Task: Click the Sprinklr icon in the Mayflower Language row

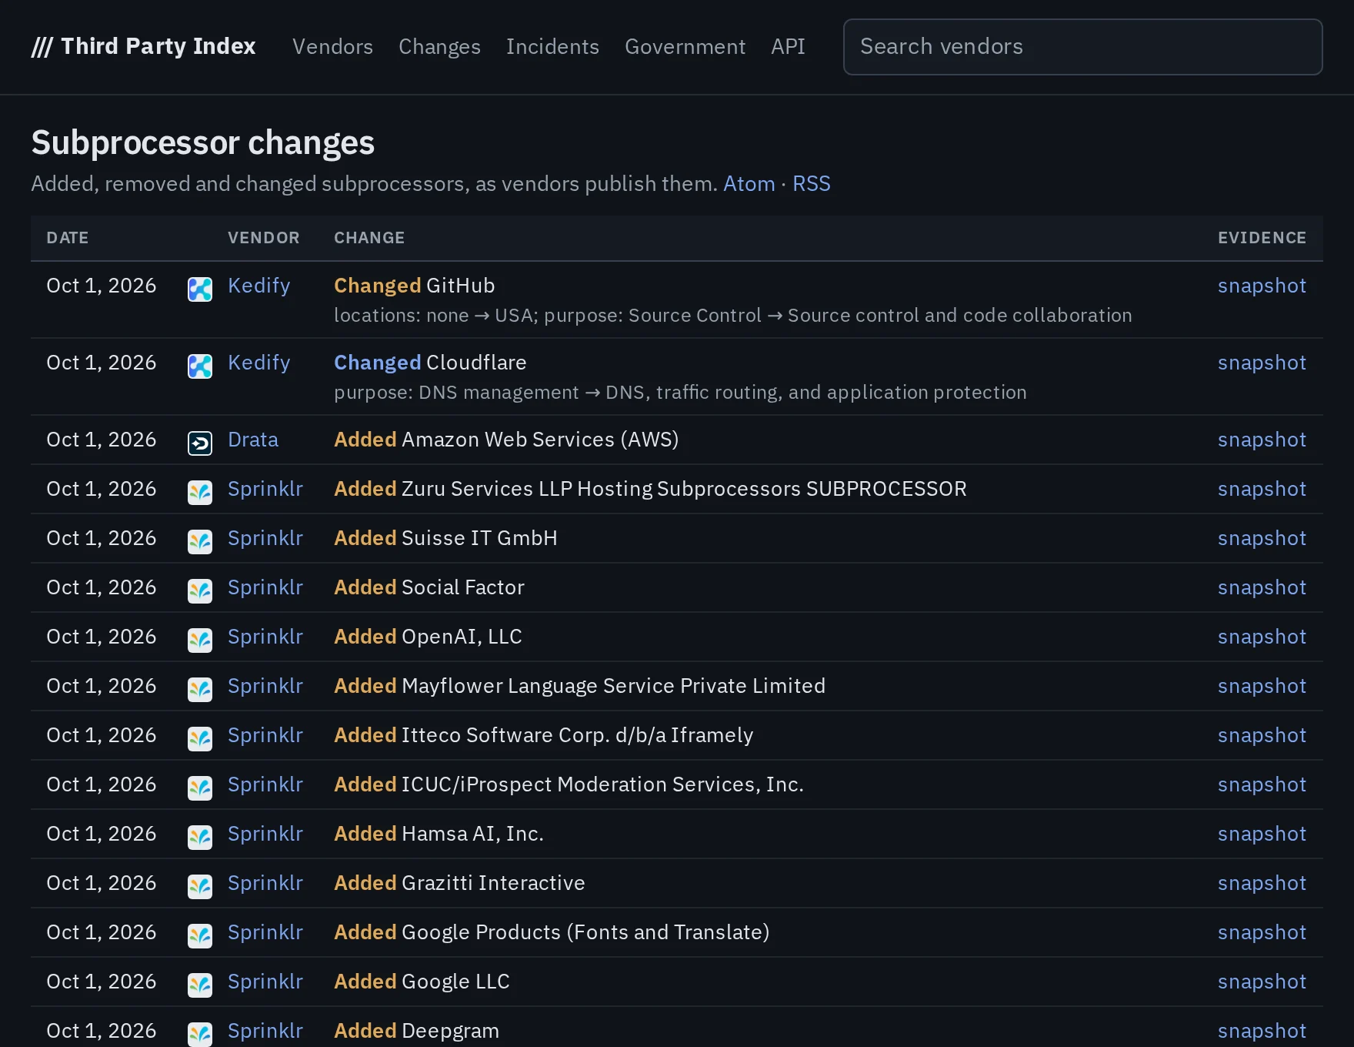Action: pyautogui.click(x=200, y=690)
